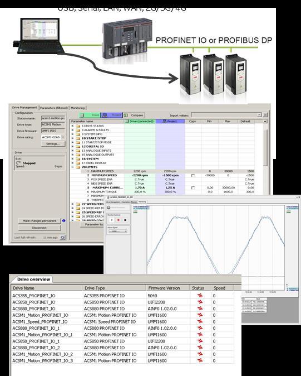Click the status icon for ACS880_PROFINET_IO_1
Viewport: 301px width, 376px height.
[200, 328]
